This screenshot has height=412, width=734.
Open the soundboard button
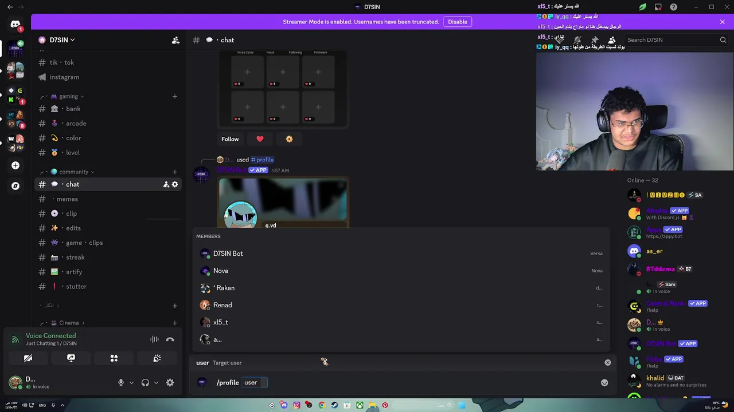(x=157, y=358)
